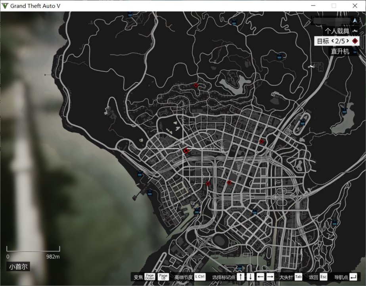Click the motorcycle icon beside 个人载具
The image size is (366, 286).
pos(355,31)
